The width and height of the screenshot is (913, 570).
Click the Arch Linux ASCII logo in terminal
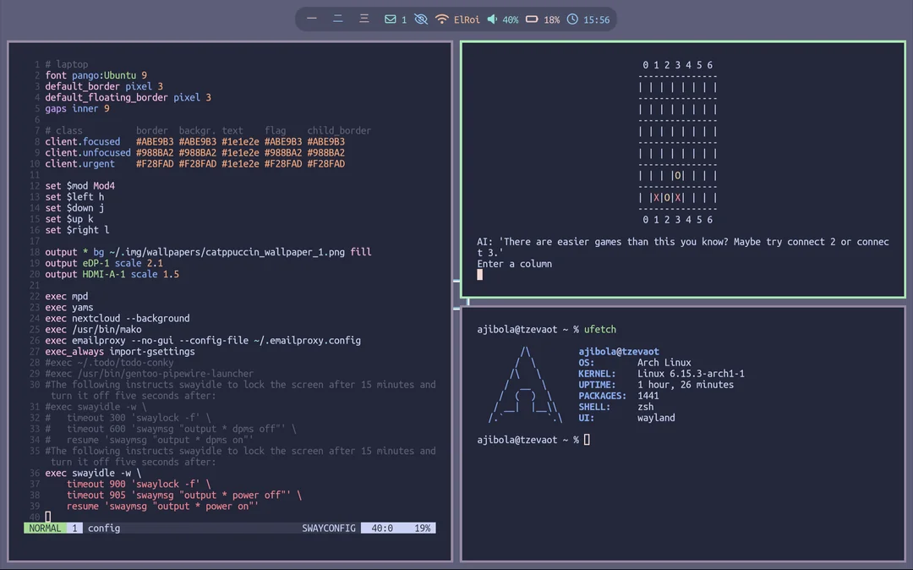point(526,384)
